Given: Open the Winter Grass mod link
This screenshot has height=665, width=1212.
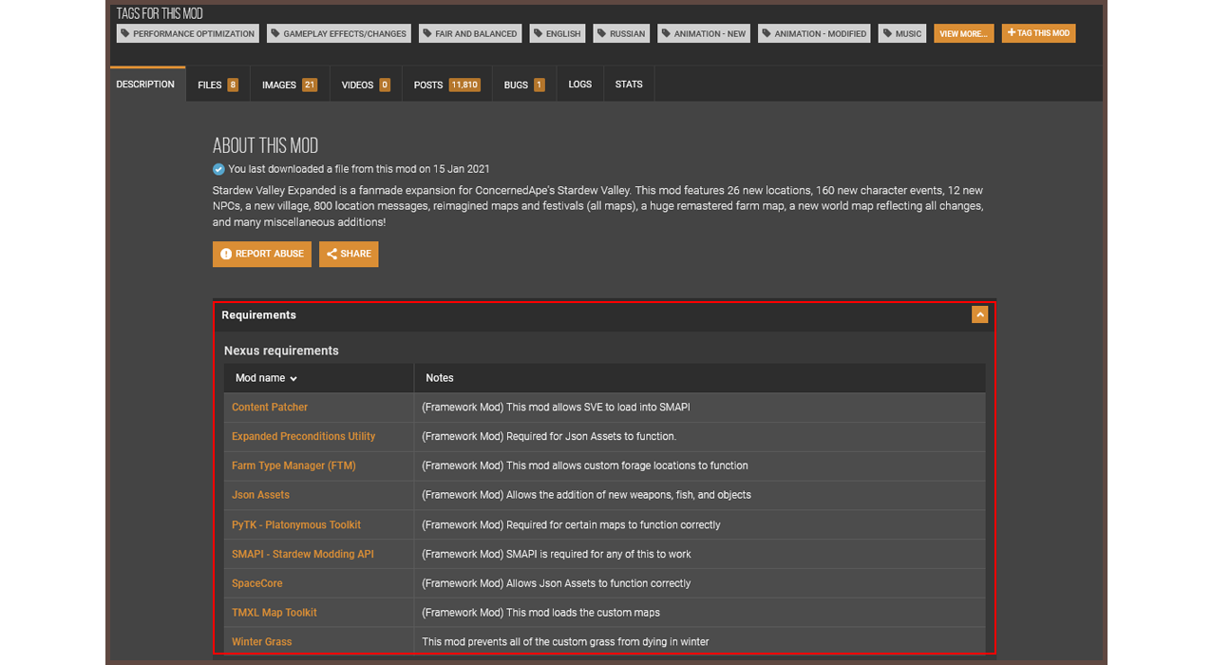Looking at the screenshot, I should click(x=261, y=642).
